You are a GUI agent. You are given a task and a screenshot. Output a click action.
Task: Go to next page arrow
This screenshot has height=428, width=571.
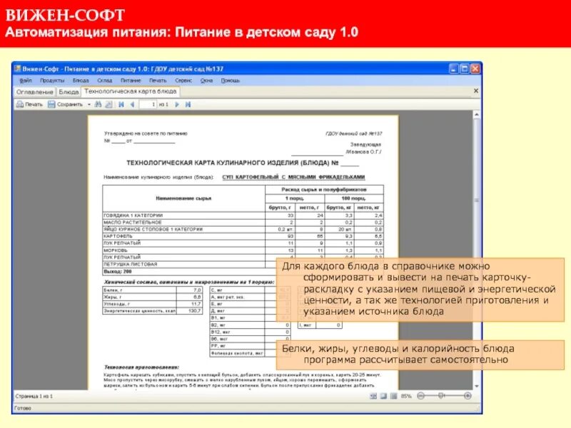coord(177,104)
